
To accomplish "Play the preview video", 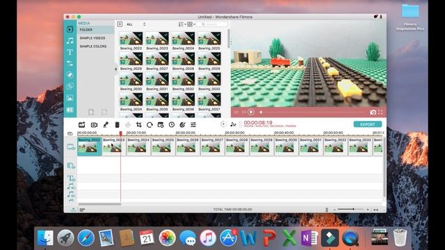I will 251,112.
